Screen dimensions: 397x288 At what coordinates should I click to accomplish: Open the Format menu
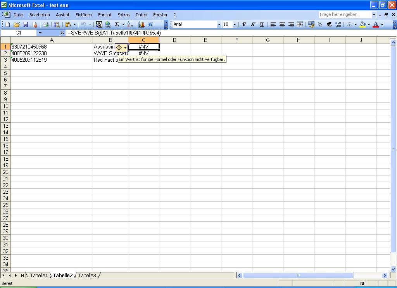[x=105, y=15]
